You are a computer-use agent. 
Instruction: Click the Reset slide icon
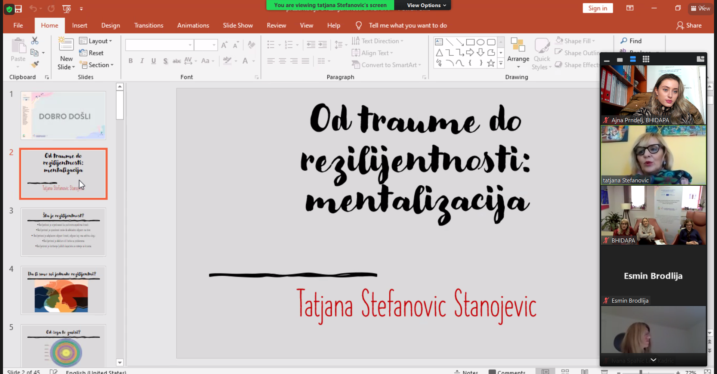coord(83,53)
